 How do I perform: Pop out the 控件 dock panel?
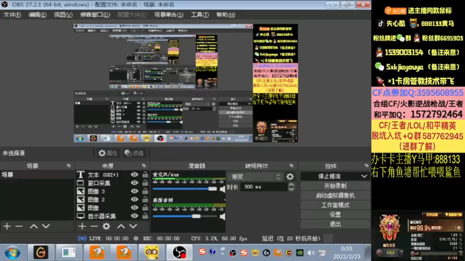coord(367,166)
